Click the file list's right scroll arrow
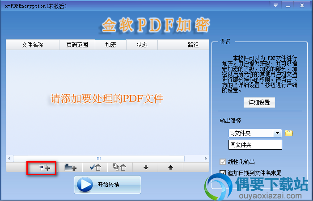 [x=206, y=159]
